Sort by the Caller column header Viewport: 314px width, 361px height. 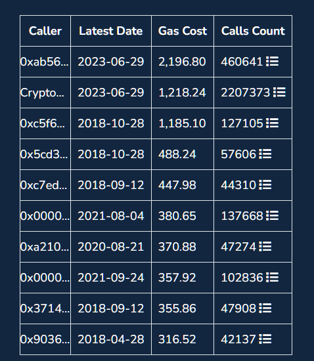(x=45, y=31)
